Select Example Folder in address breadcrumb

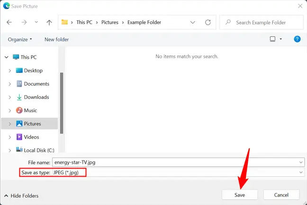coord(144,22)
